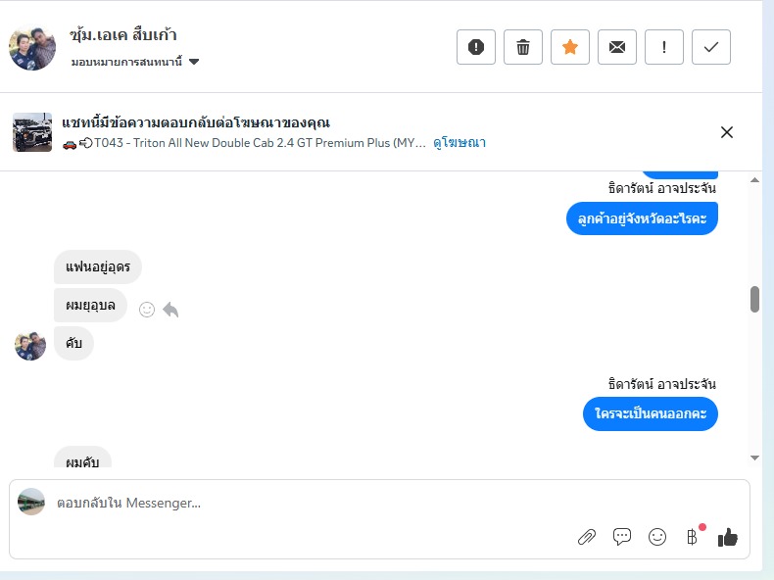The width and height of the screenshot is (774, 580).
Task: Close the ad reply banner
Action: 727,132
